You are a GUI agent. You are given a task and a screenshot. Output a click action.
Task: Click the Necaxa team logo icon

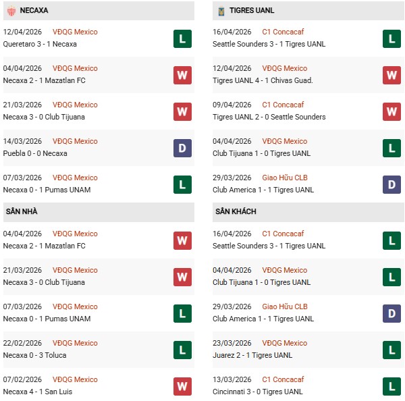11,11
